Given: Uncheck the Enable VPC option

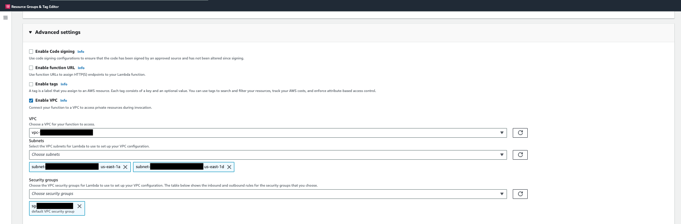Looking at the screenshot, I should [x=31, y=100].
